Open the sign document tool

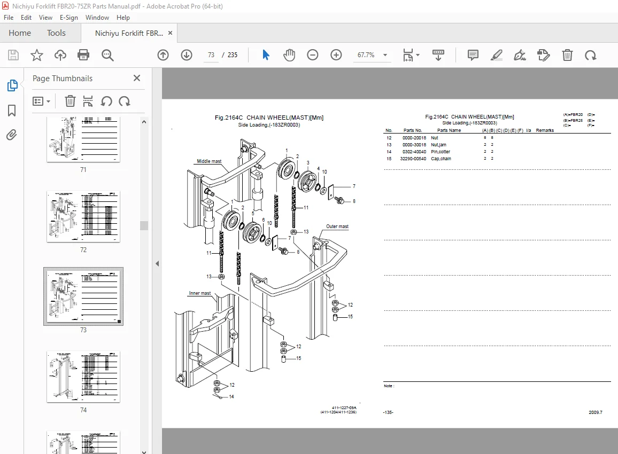520,55
